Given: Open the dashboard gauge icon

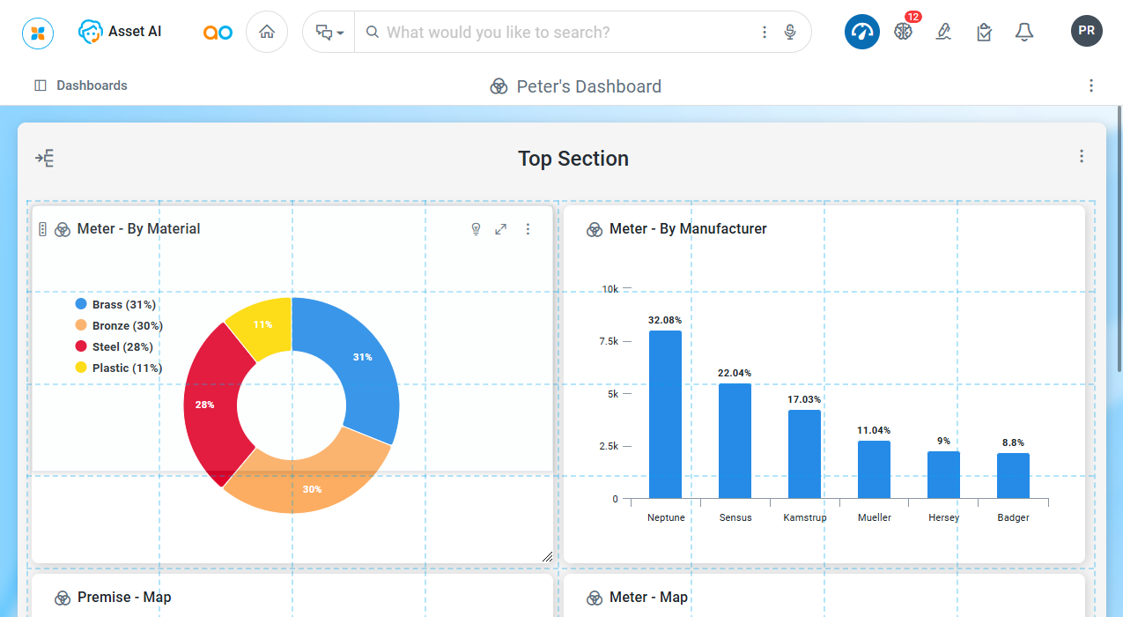Looking at the screenshot, I should [861, 32].
